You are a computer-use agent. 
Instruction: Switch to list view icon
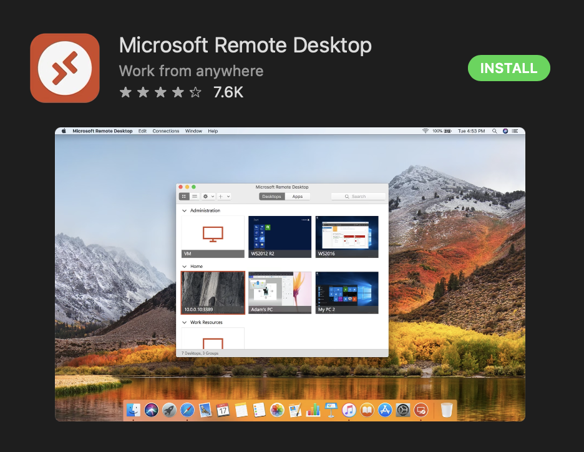pyautogui.click(x=195, y=197)
